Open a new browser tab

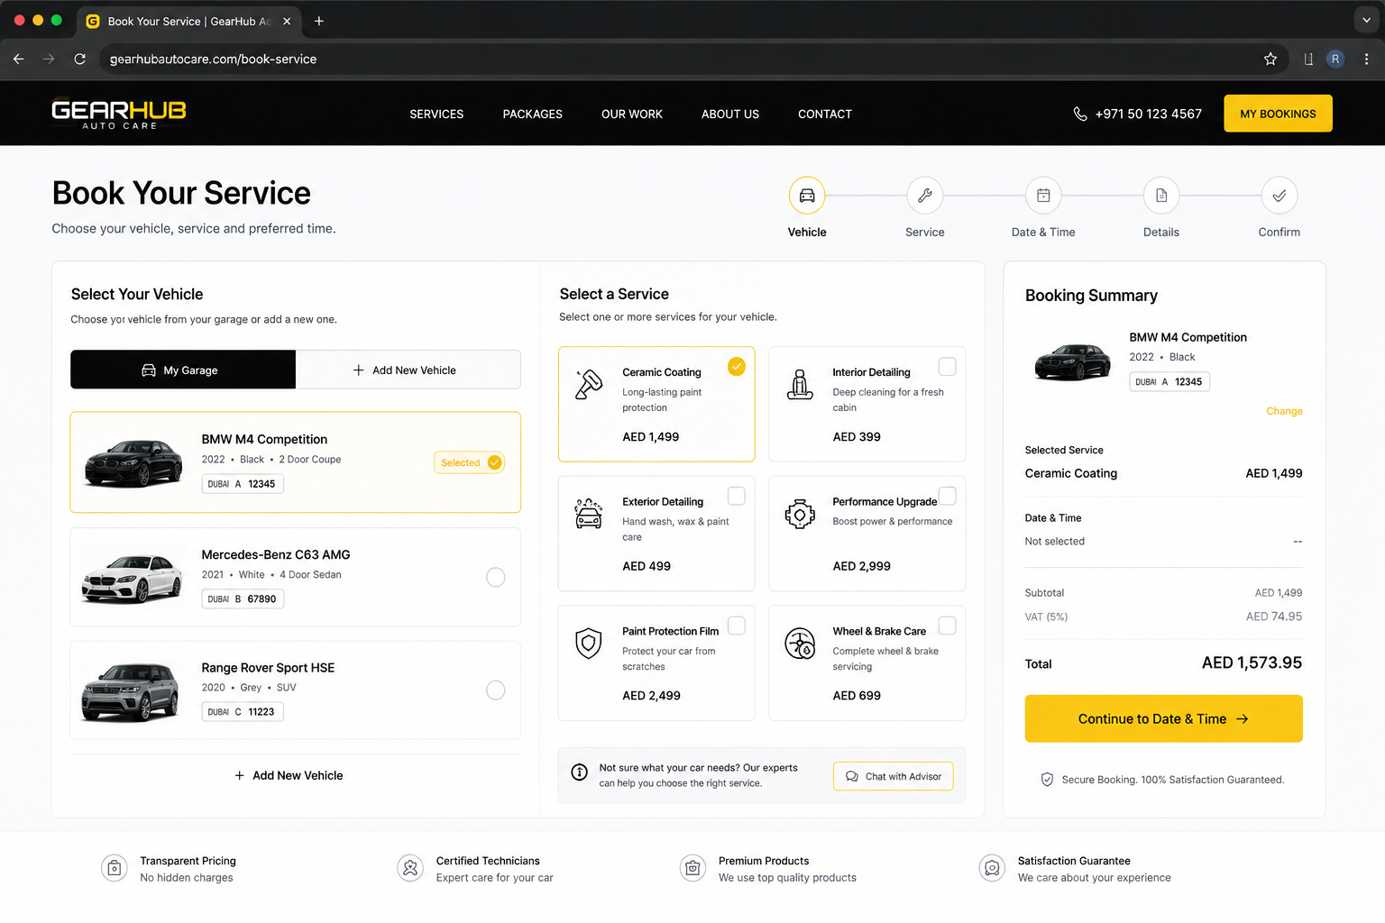click(319, 21)
